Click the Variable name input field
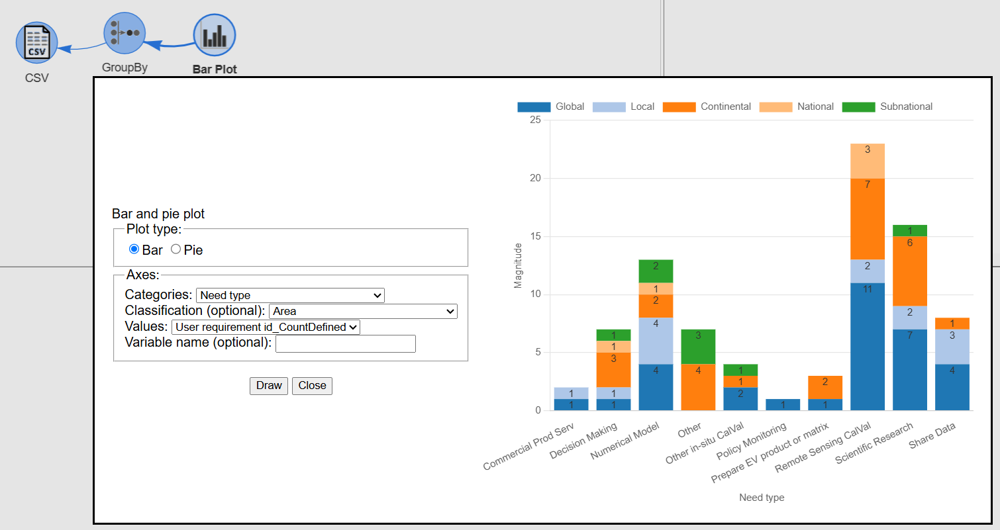 click(345, 343)
